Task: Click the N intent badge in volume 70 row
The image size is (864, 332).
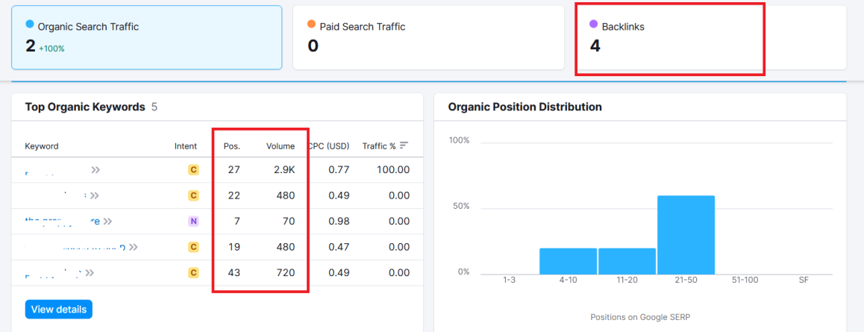Action: tap(192, 222)
